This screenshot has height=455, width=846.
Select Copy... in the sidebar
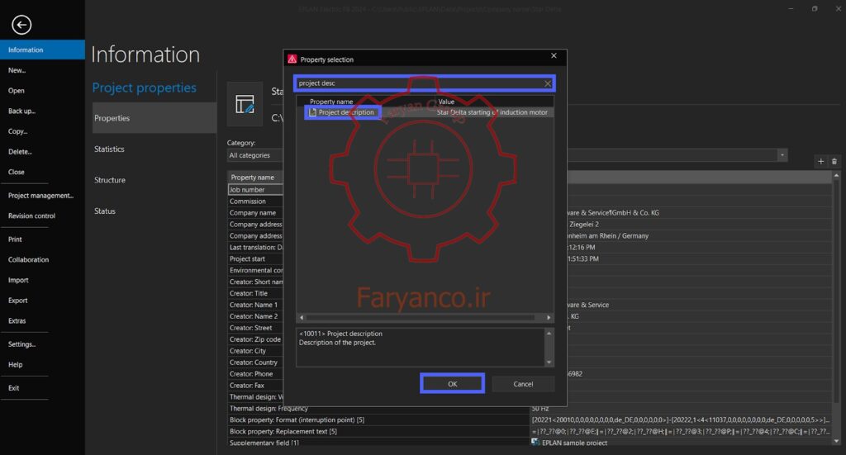tap(18, 131)
